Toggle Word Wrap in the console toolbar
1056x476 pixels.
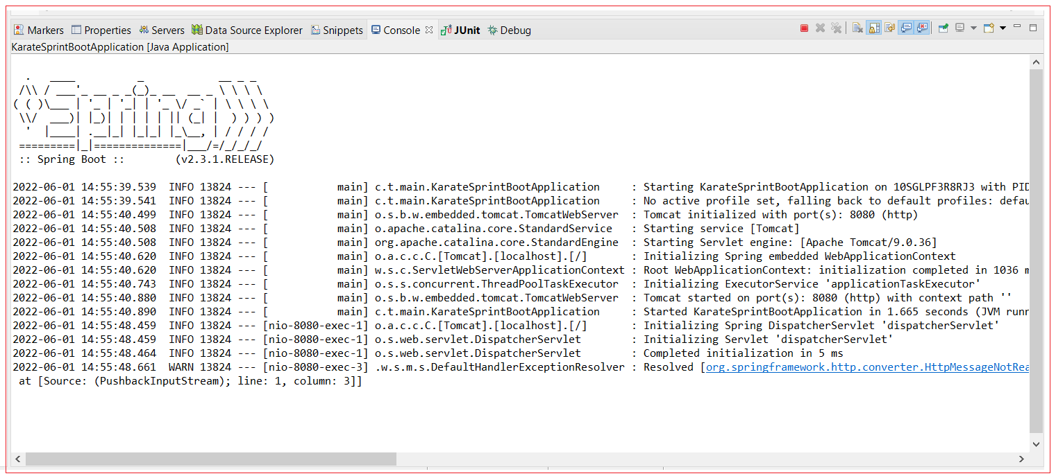click(889, 28)
